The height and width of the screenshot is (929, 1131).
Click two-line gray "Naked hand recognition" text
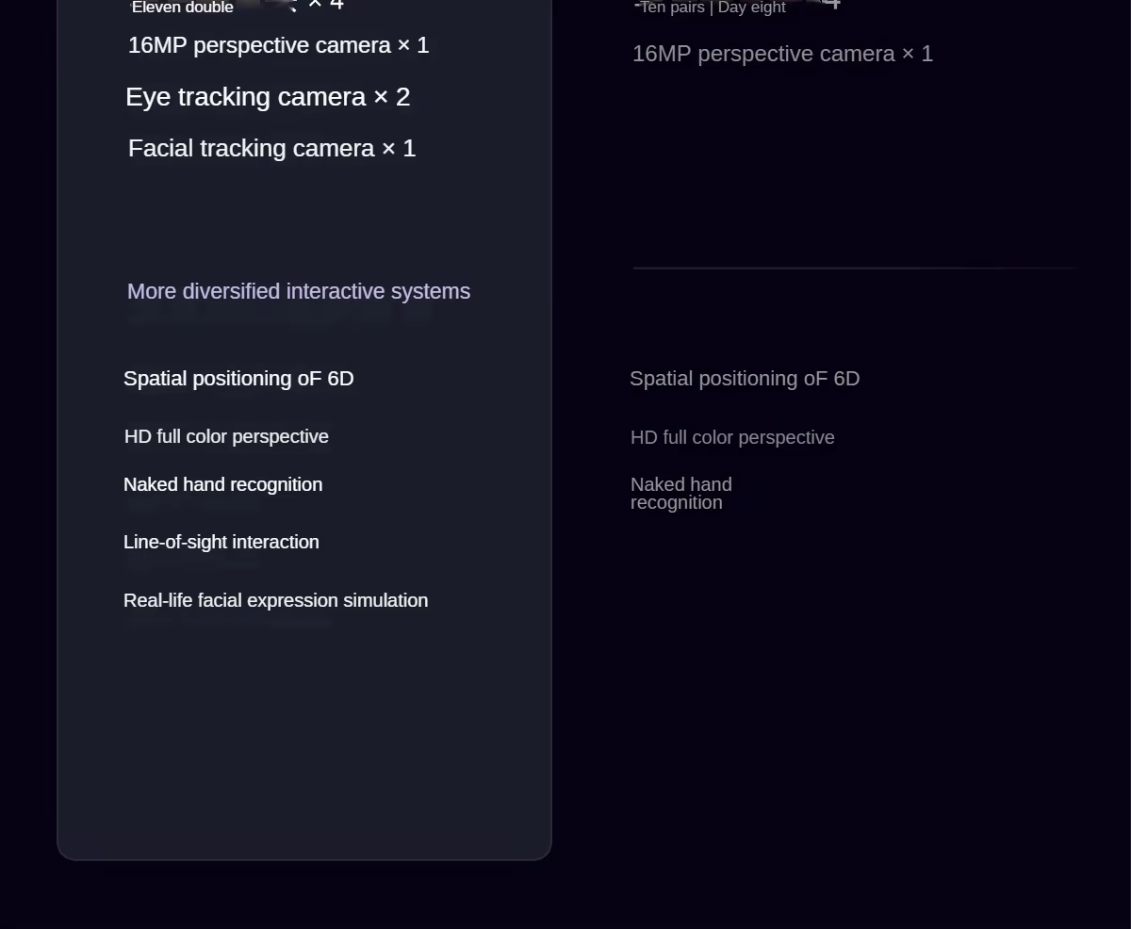[x=680, y=493]
